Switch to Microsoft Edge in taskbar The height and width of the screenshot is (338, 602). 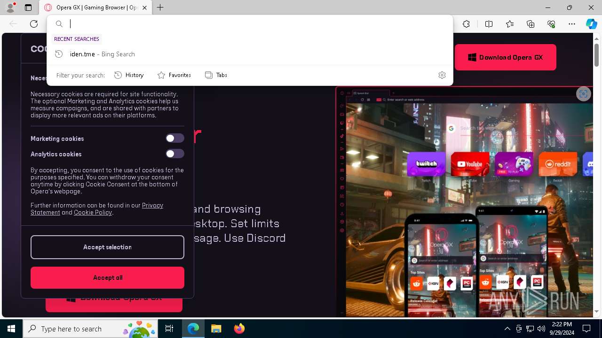coord(193,329)
